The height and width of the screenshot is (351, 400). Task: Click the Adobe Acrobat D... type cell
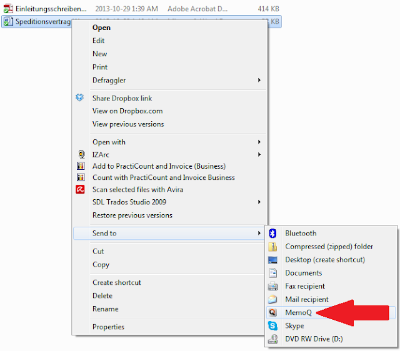click(197, 9)
